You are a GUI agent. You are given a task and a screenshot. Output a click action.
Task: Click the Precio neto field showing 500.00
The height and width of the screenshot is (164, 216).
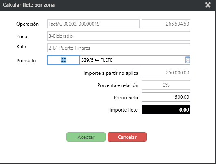coord(166,97)
